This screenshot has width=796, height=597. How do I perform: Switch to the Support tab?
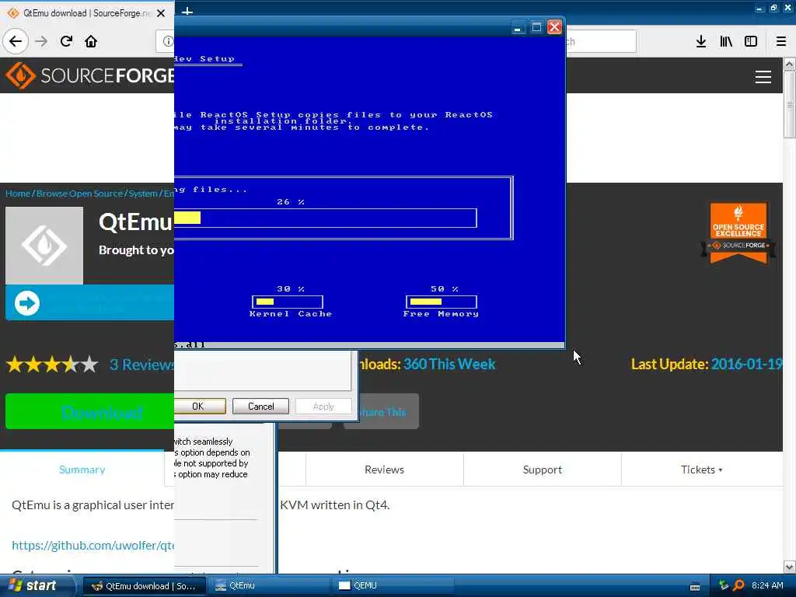click(542, 470)
